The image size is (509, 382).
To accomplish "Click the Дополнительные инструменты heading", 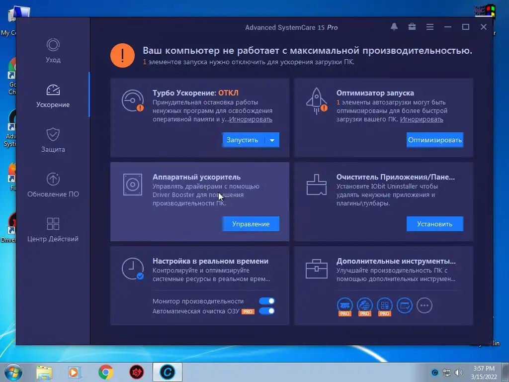I will 396,261.
